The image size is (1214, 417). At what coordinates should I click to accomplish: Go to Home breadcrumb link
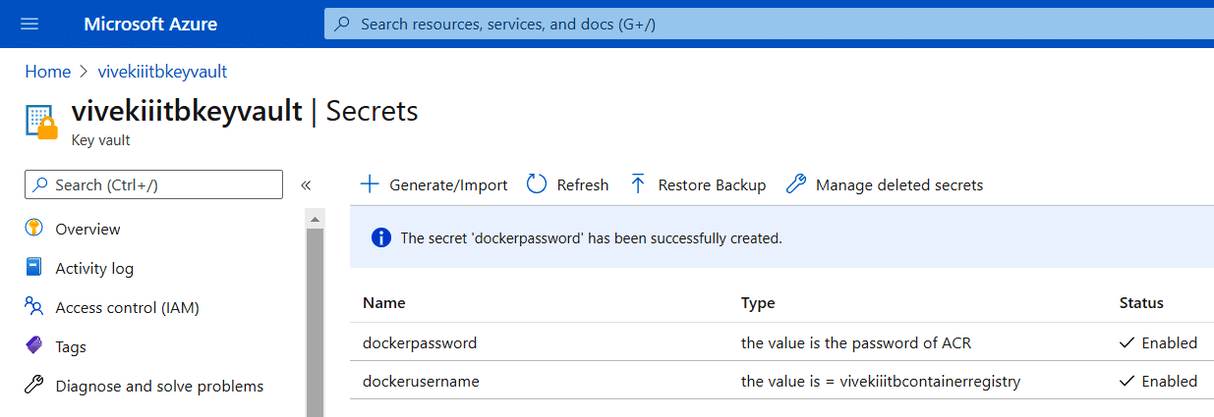tap(48, 72)
